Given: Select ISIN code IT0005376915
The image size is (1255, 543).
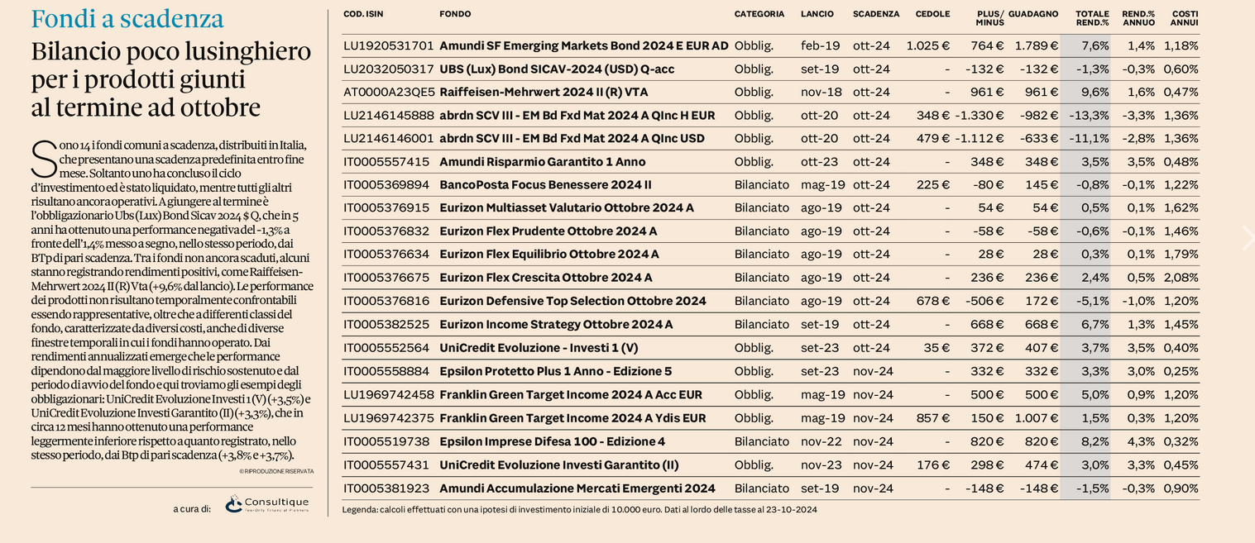Looking at the screenshot, I should click(x=387, y=208).
